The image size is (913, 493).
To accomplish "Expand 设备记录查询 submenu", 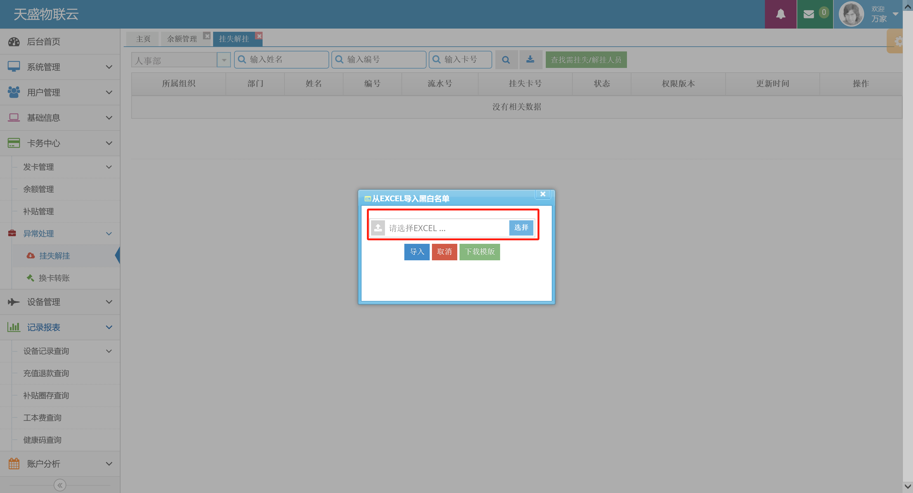I will coord(66,351).
